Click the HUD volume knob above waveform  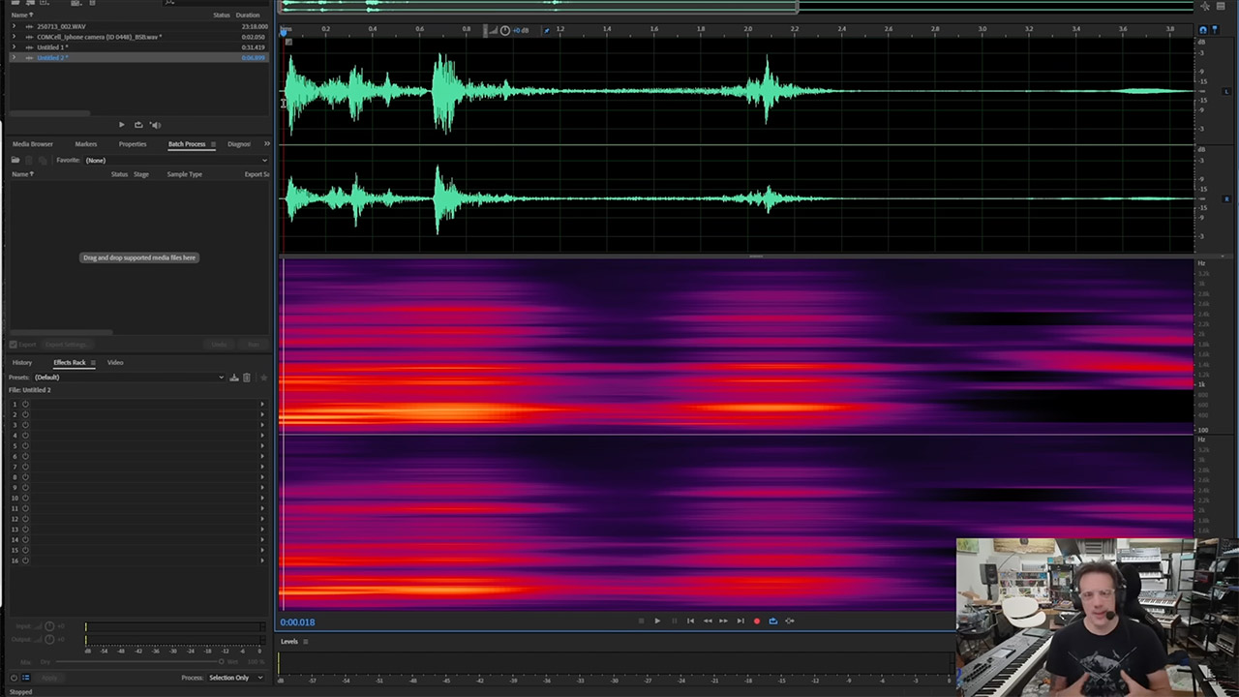[x=504, y=30]
